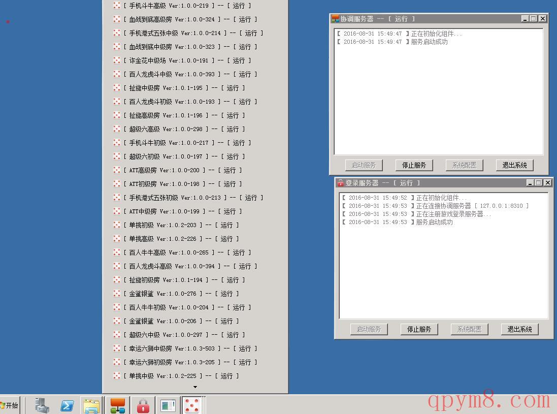Click log line 正在连接协调服务器 127.0.0.1:8310
Screen dimensions: 557x414
point(435,206)
